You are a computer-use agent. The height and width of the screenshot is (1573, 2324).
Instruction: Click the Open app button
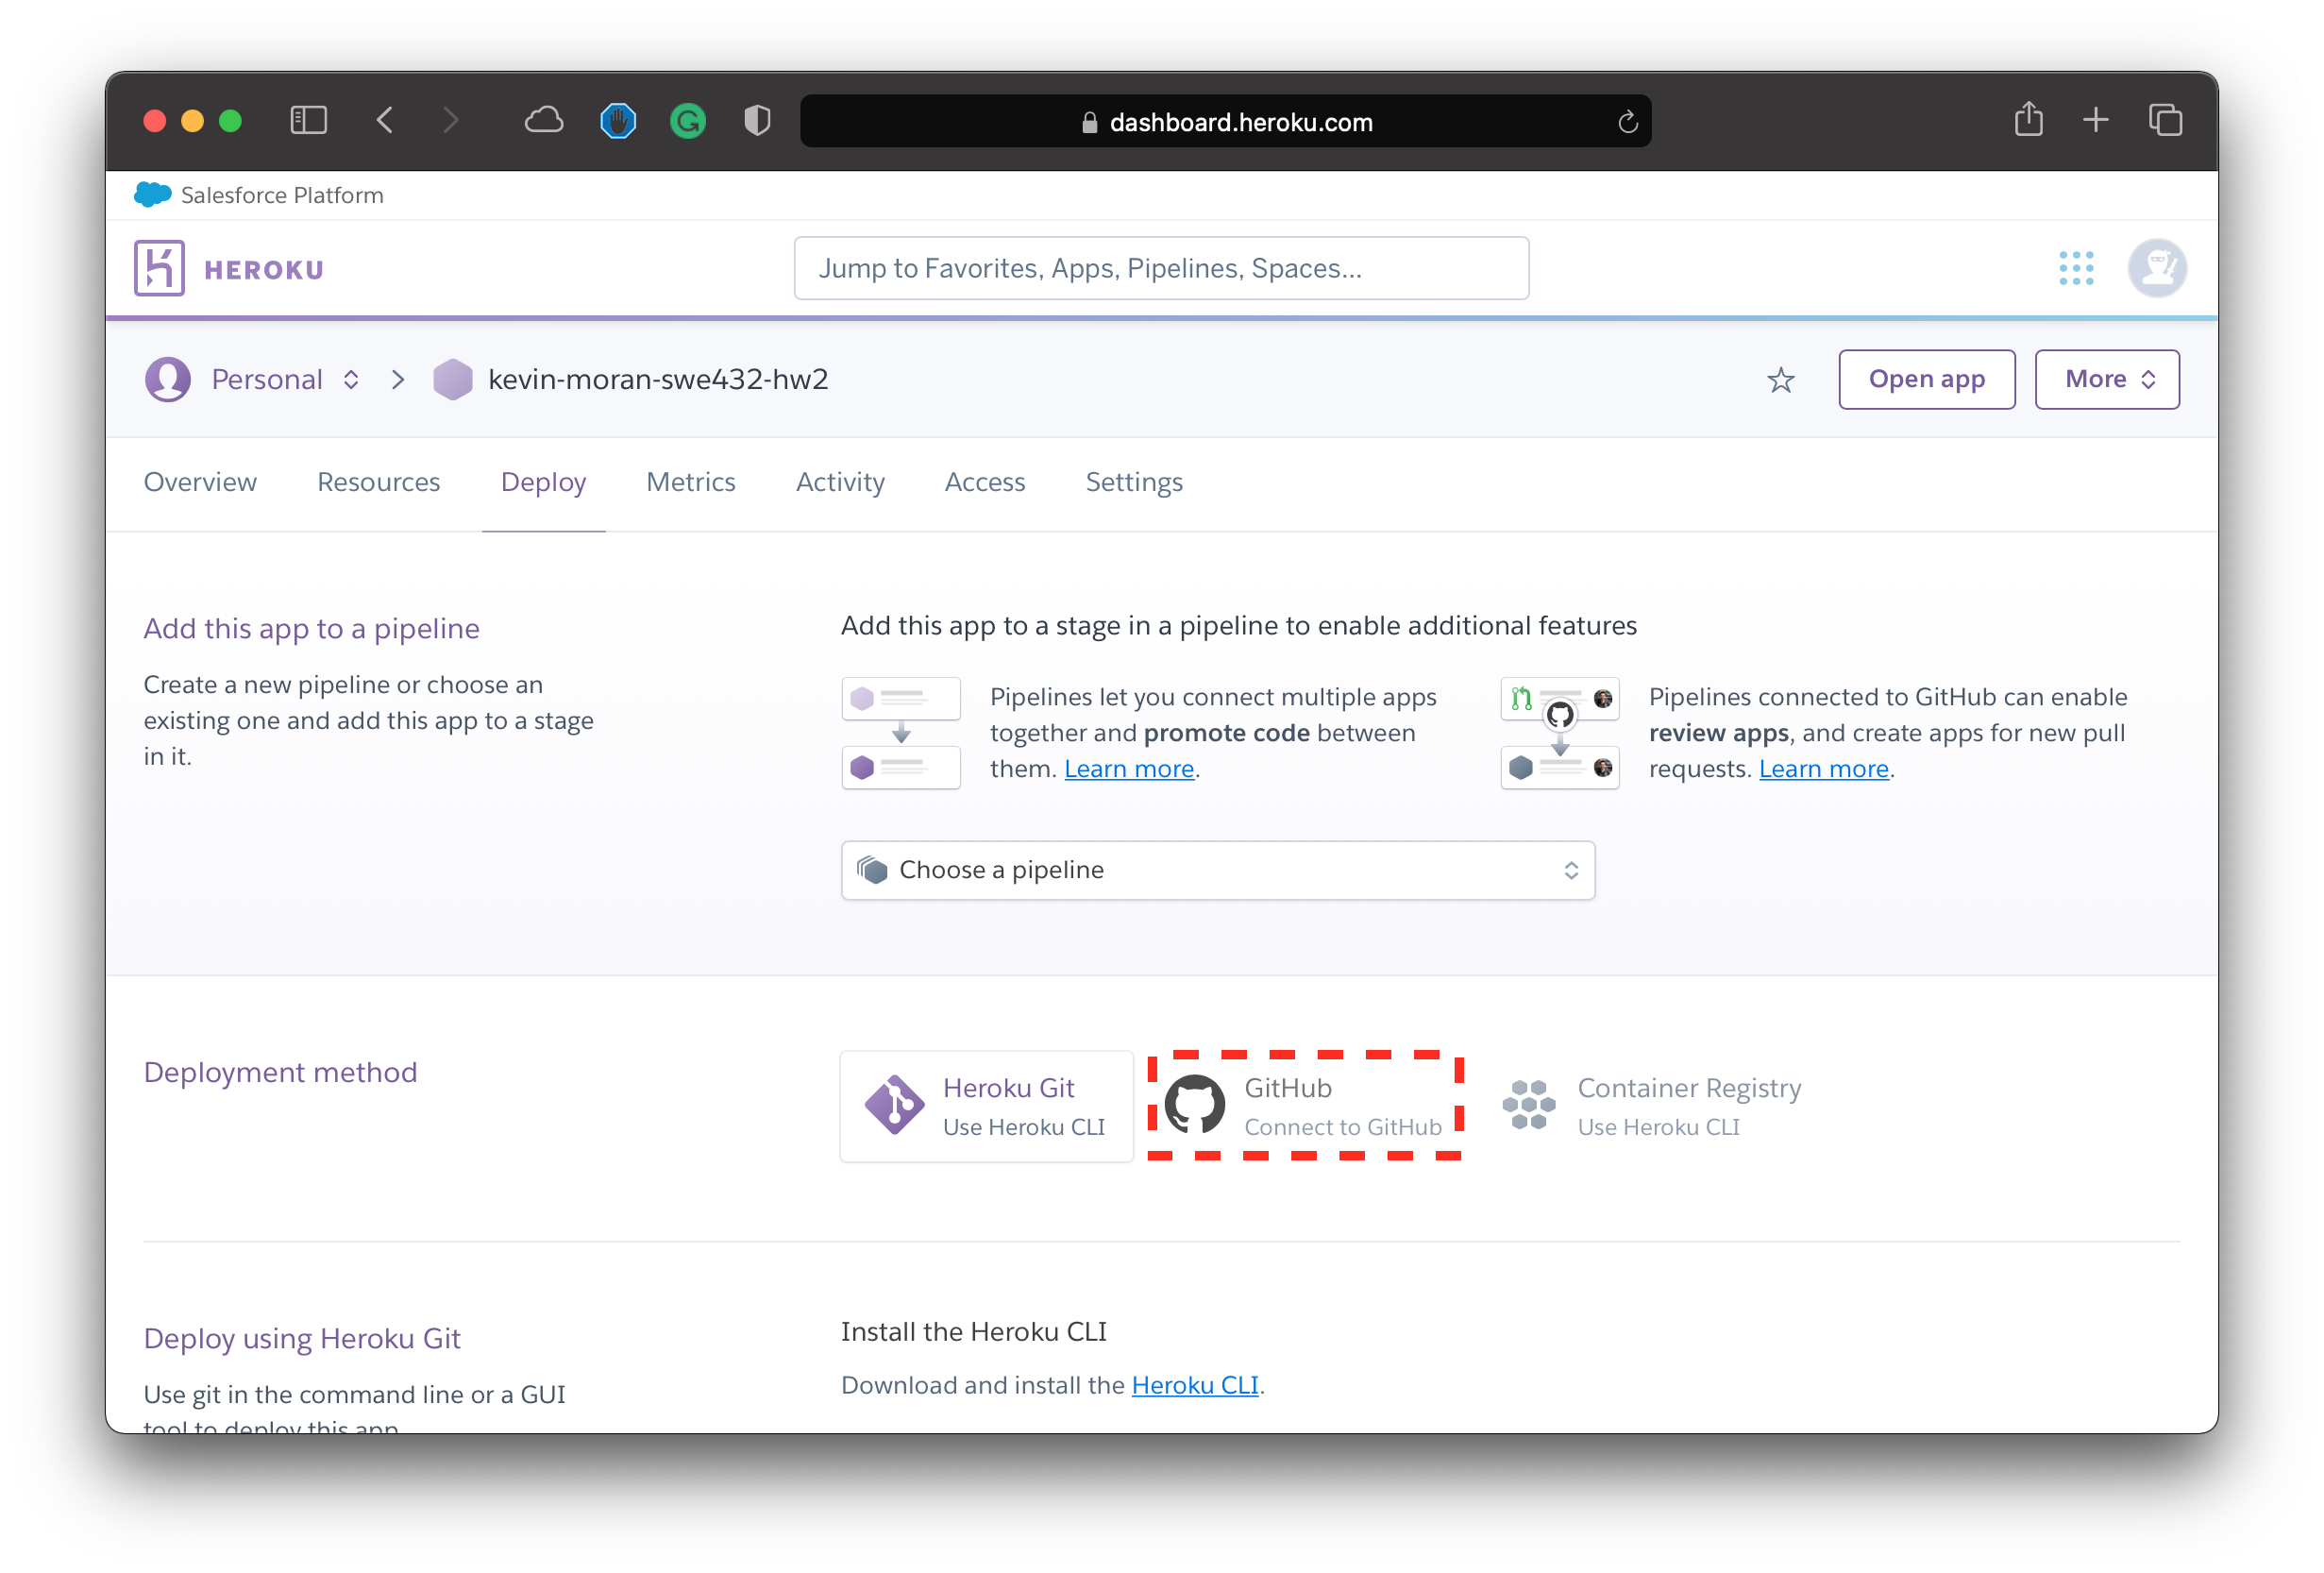click(x=1926, y=378)
